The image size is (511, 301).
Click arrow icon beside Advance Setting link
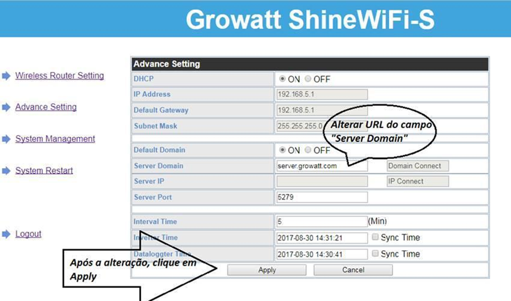(6, 107)
